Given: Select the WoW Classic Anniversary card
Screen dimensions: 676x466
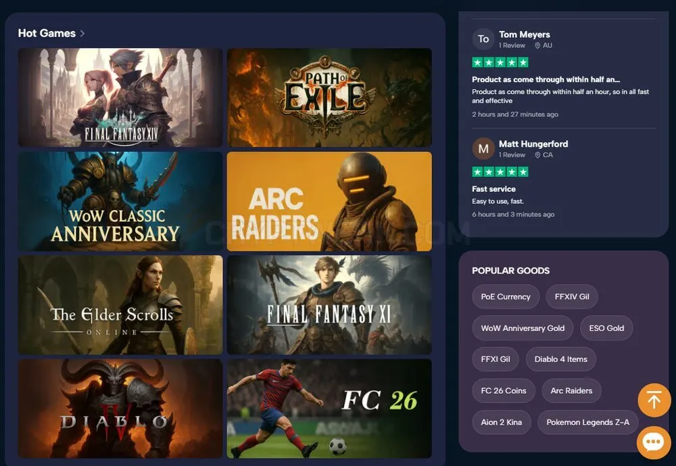Looking at the screenshot, I should [x=120, y=201].
